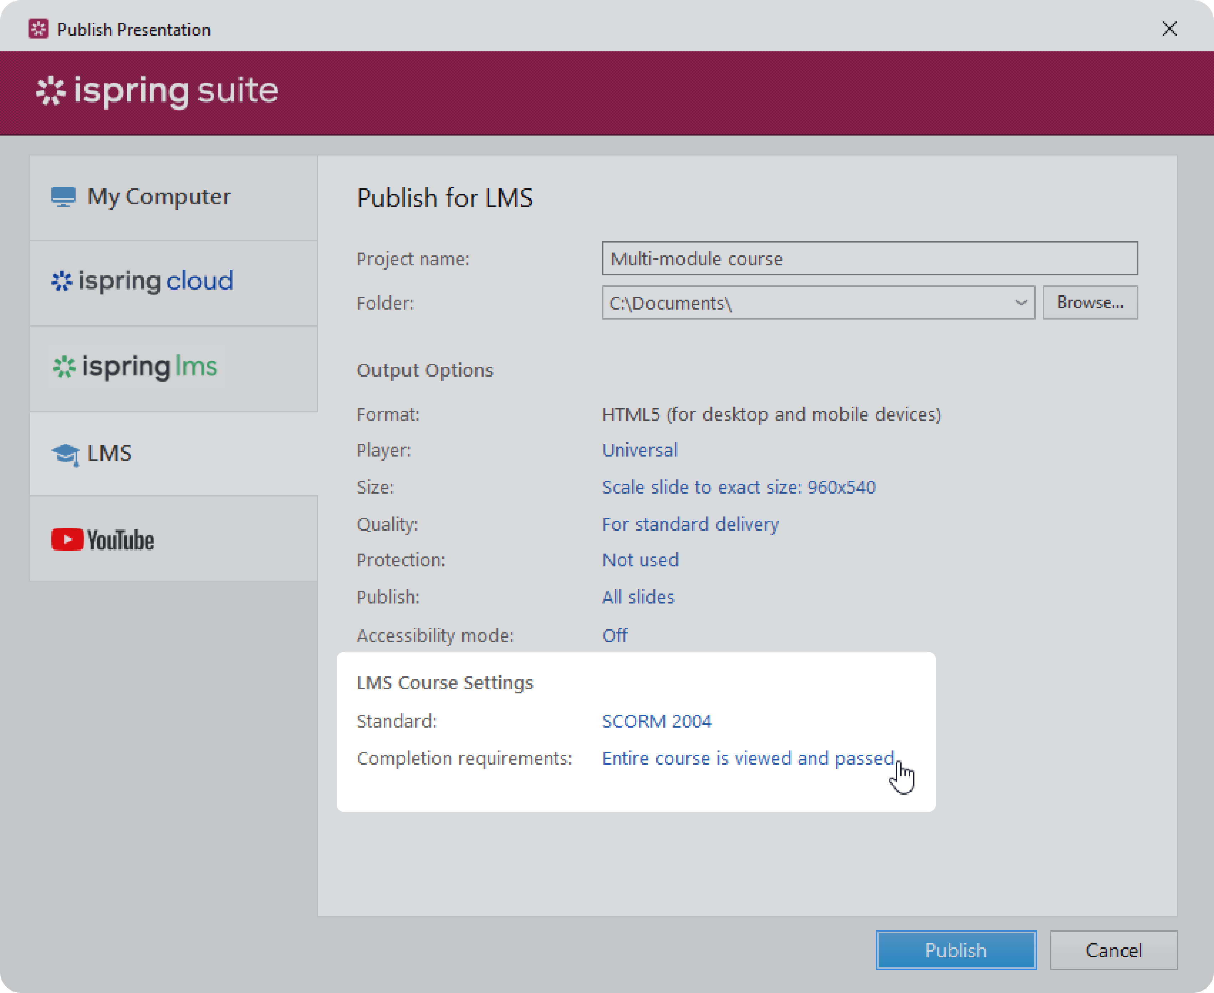The height and width of the screenshot is (993, 1214).
Task: Click the iSpring LMS green logo icon
Action: click(64, 367)
